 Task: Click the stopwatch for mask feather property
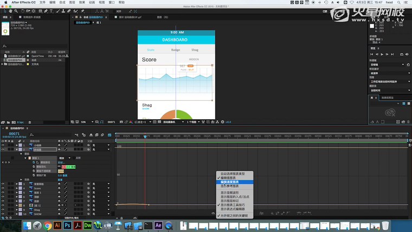point(34,167)
